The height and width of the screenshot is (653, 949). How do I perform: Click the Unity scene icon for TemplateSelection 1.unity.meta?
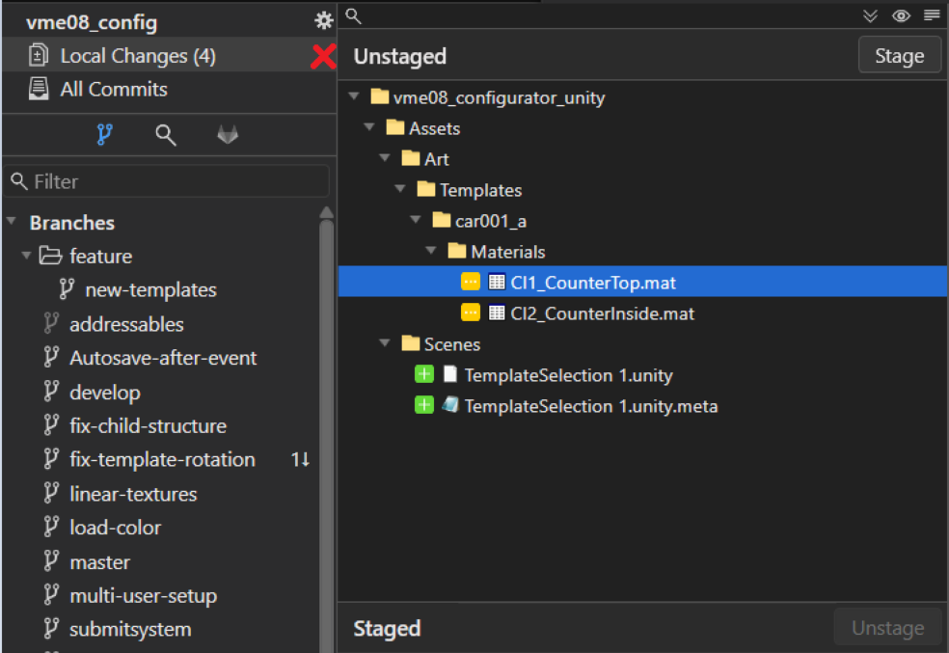click(x=448, y=404)
